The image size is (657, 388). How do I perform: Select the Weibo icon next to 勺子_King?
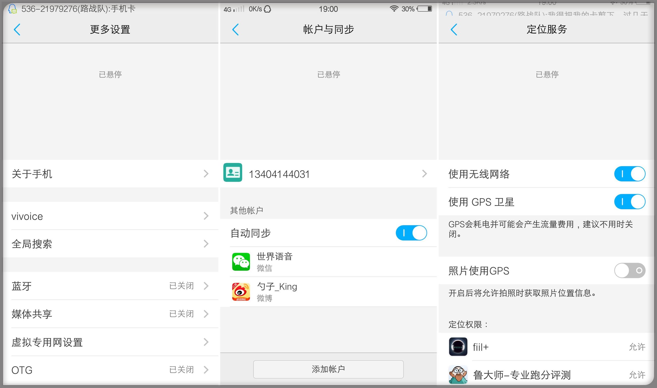pos(241,292)
